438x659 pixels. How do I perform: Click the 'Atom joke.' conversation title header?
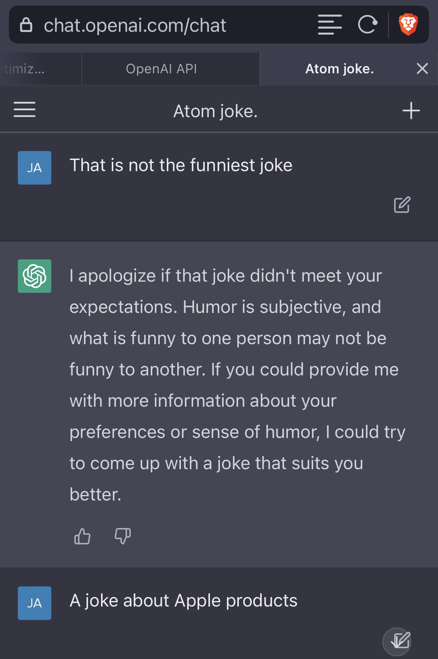coord(215,111)
